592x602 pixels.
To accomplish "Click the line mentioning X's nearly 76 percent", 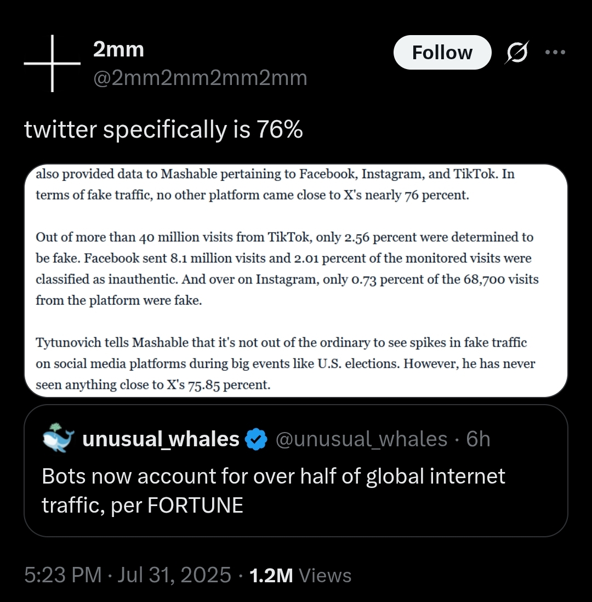I will pos(252,195).
